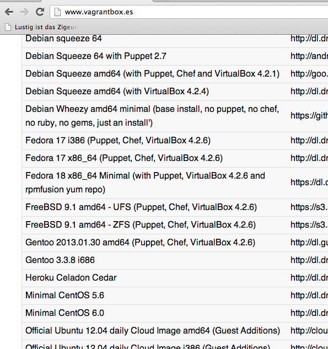Image resolution: width=328 pixels, height=349 pixels.
Task: Select 'Official Ubuntu 12.04 daily Cloud Image amd64'
Action: (153, 330)
